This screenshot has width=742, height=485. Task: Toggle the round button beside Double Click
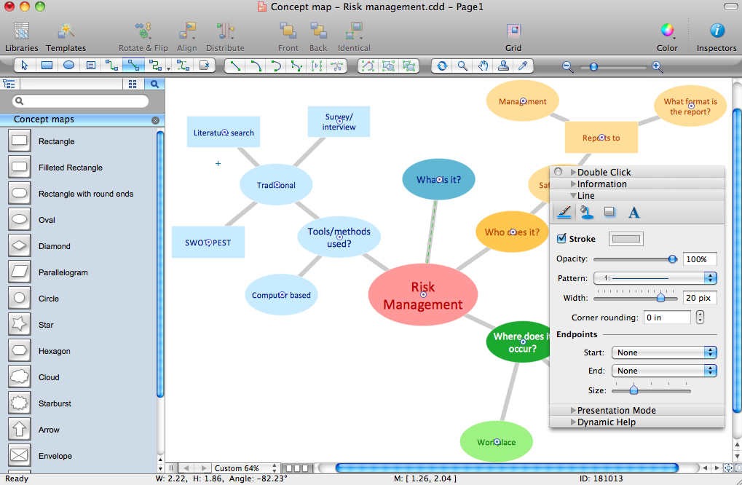tap(559, 173)
